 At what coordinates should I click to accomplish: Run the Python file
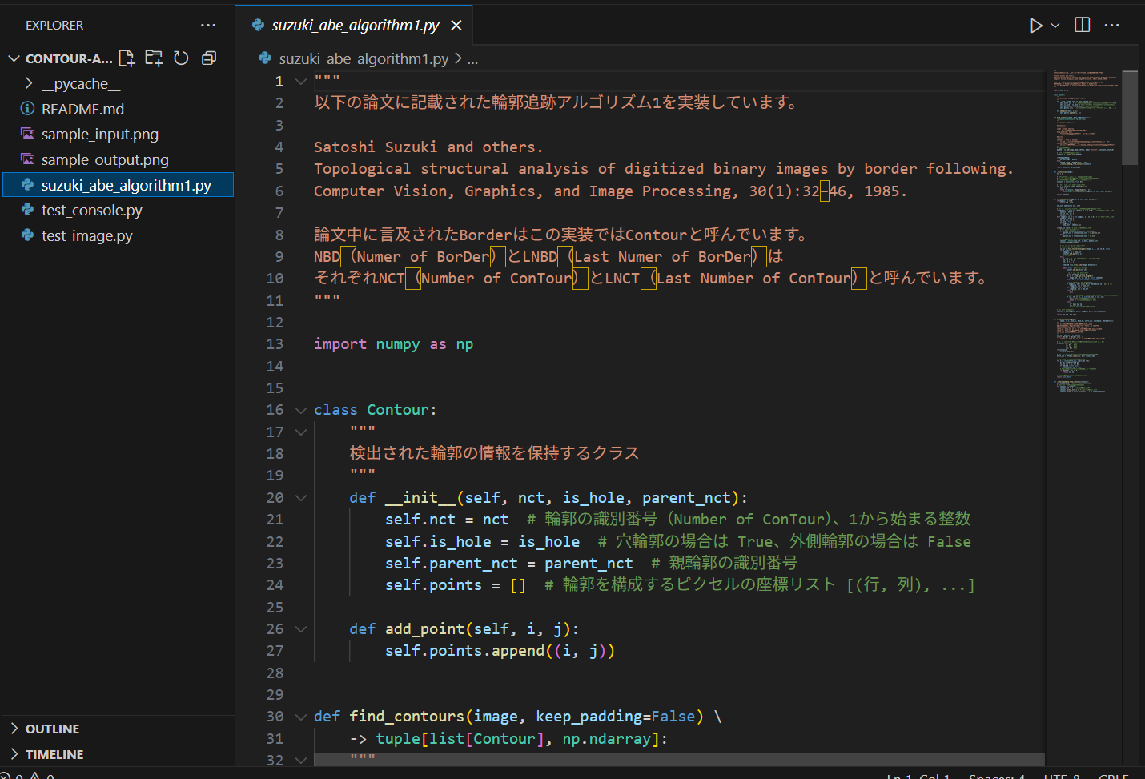click(x=1036, y=25)
